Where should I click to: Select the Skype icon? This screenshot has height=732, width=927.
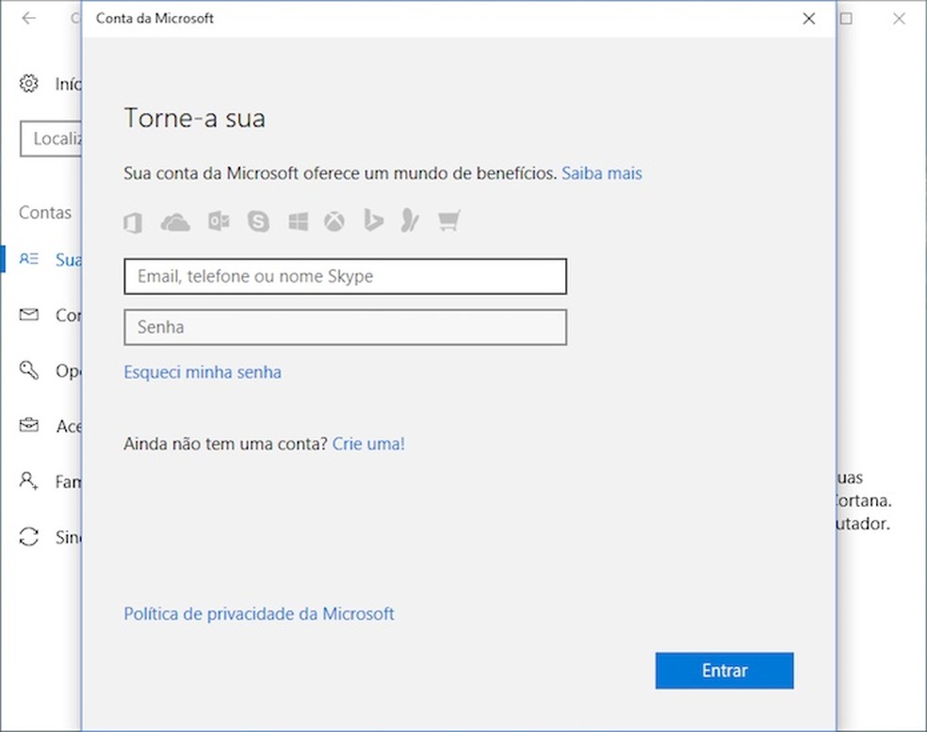pyautogui.click(x=258, y=221)
